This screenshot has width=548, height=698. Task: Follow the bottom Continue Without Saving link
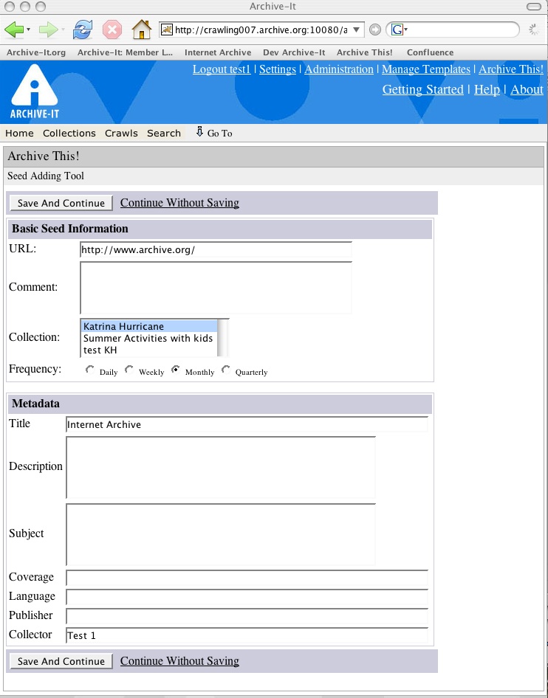tap(179, 660)
